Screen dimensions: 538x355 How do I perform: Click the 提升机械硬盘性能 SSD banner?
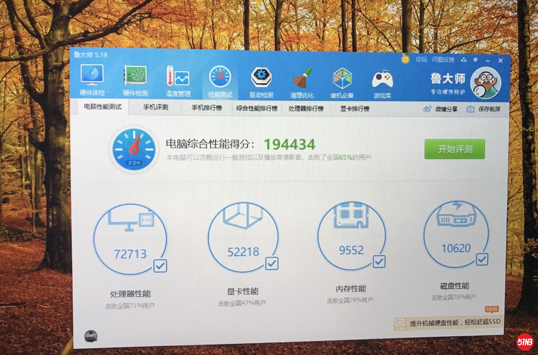point(448,323)
